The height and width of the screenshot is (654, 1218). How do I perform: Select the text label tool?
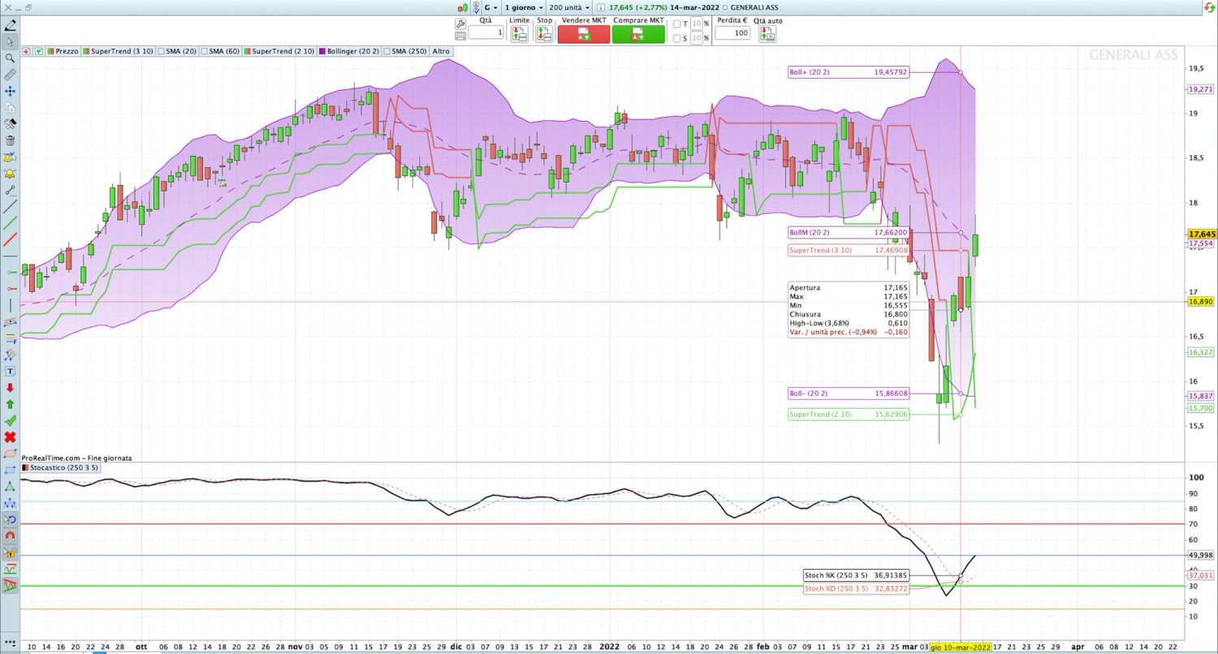click(x=10, y=372)
